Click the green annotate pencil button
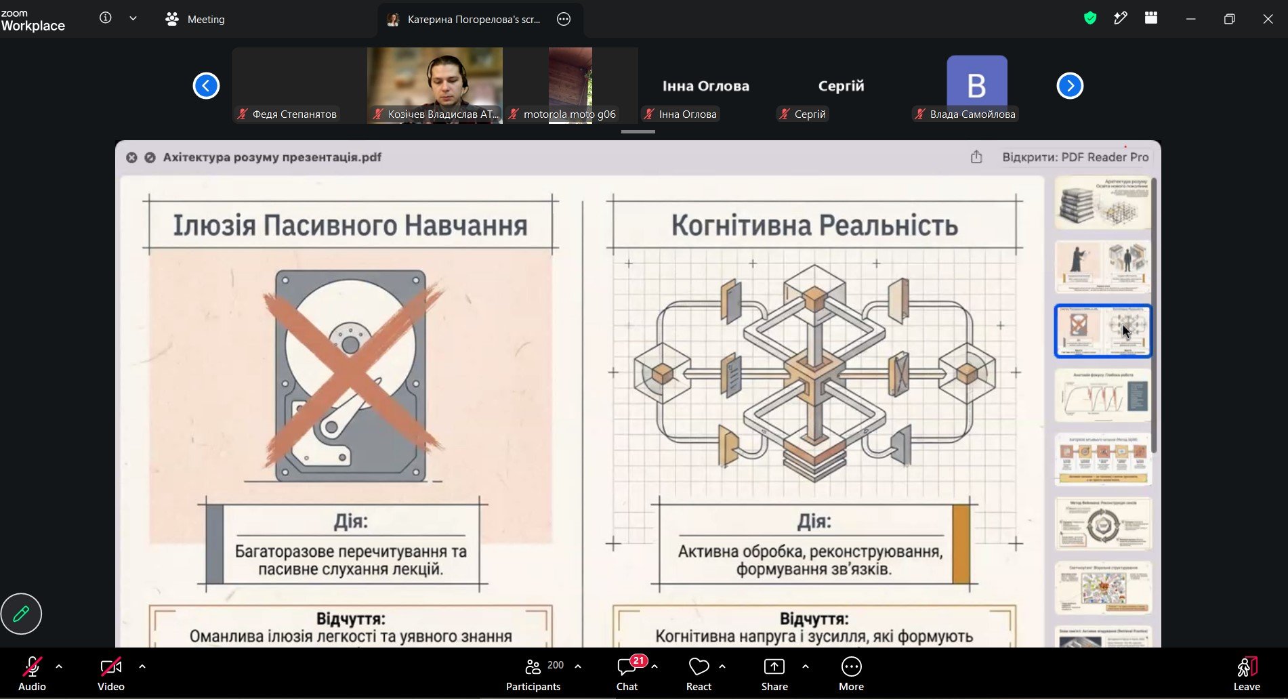1288x699 pixels. 21,614
